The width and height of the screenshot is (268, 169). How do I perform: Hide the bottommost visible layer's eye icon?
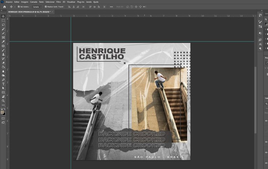coord(266,163)
